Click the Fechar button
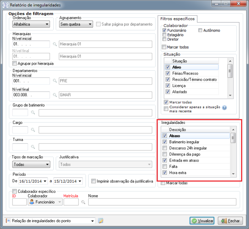The width and height of the screenshot is (249, 229). tap(230, 221)
